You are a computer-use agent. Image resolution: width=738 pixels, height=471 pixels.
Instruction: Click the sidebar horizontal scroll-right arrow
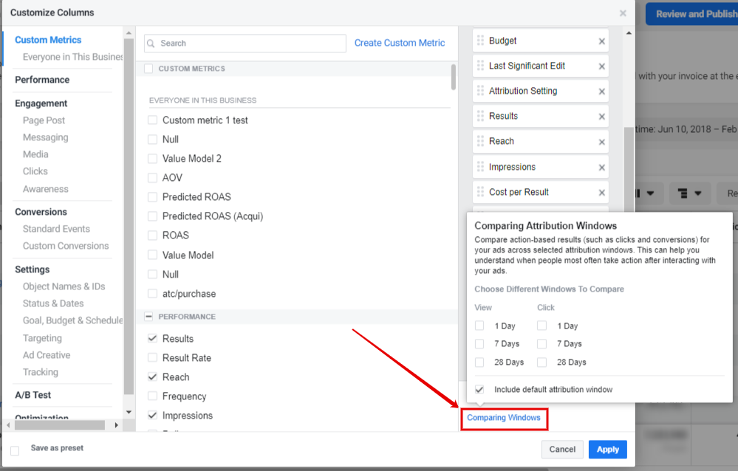(117, 425)
